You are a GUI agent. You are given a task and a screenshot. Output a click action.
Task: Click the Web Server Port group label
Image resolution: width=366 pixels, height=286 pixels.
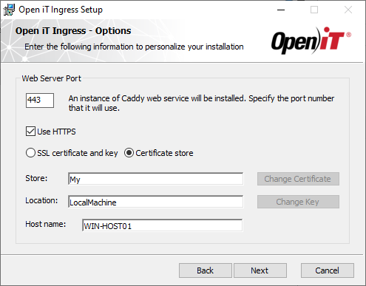pos(51,78)
